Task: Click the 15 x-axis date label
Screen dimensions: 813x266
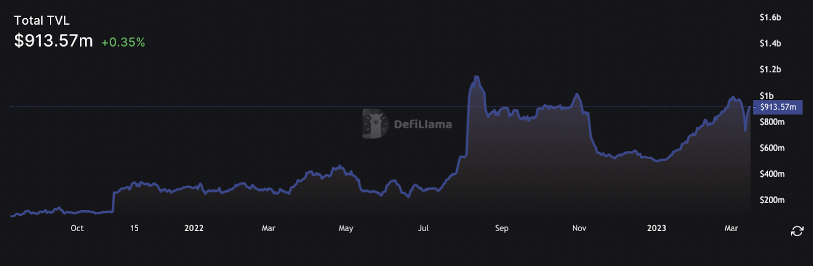Action: coord(134,228)
